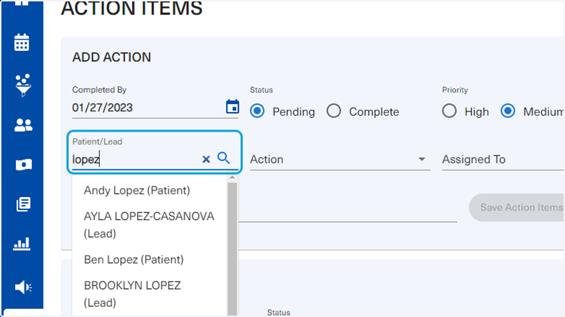Select the Complete status radio button
This screenshot has height=317, width=565.
(x=334, y=111)
